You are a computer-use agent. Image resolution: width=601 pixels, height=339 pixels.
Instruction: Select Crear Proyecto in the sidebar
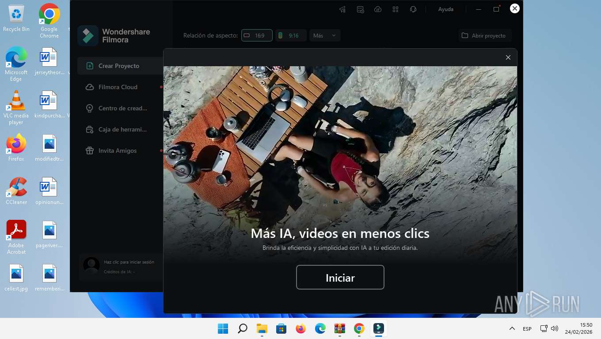click(x=120, y=66)
